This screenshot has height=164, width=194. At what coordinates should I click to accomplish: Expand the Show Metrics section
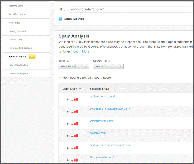coord(74,19)
